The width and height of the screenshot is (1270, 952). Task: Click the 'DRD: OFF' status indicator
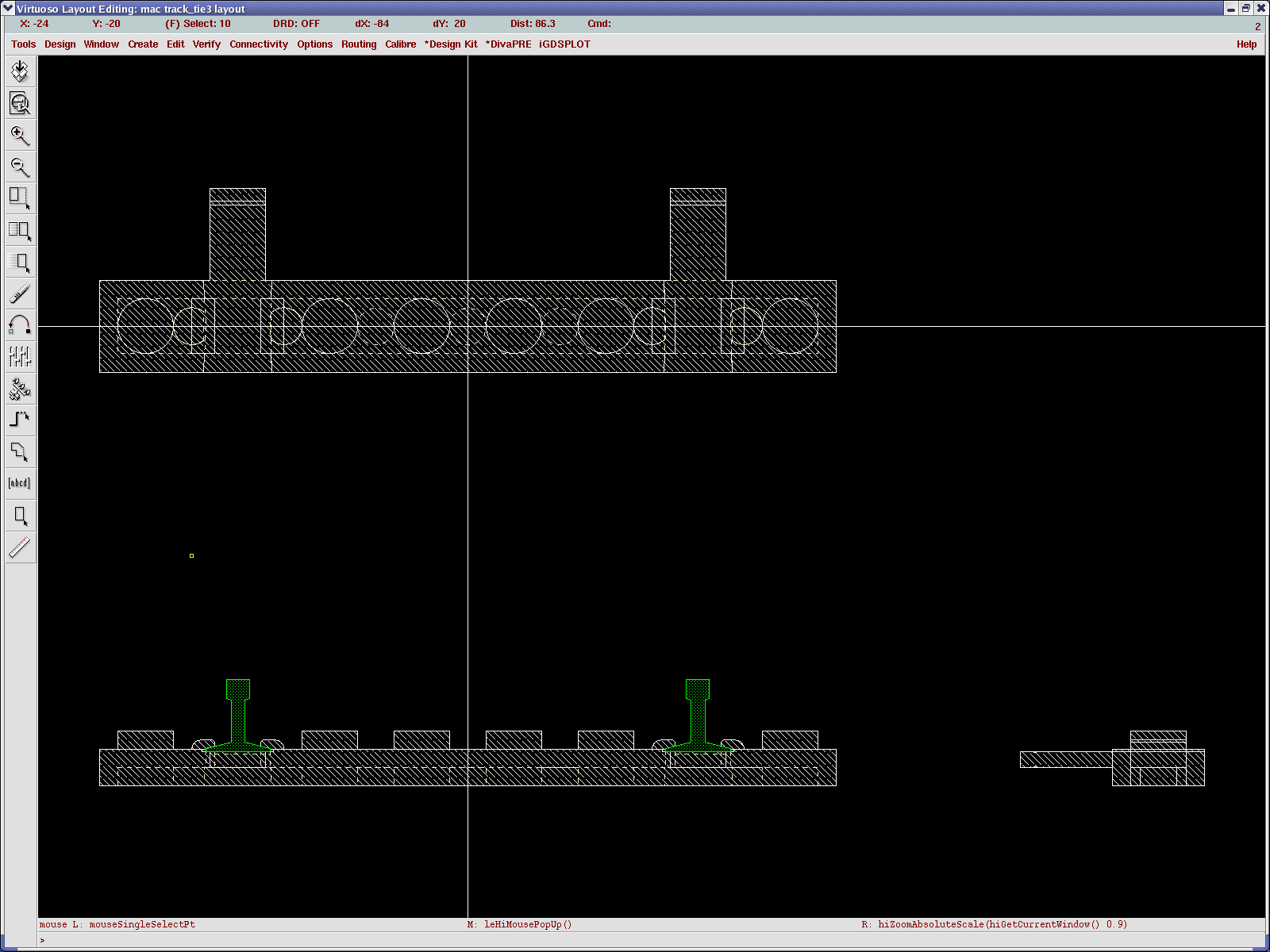(297, 24)
